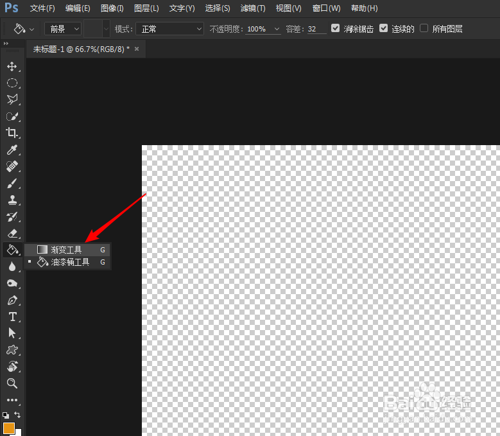Open the 选择(S) menu
This screenshot has width=500, height=436.
pos(218,8)
